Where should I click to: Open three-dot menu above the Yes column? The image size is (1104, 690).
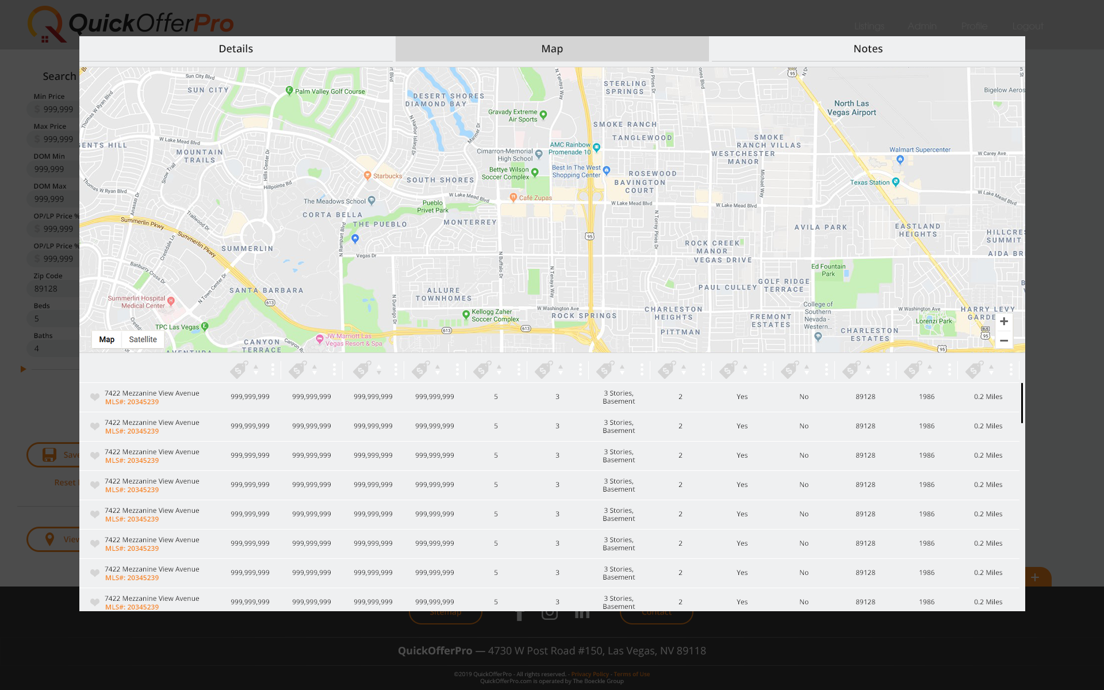(x=765, y=369)
